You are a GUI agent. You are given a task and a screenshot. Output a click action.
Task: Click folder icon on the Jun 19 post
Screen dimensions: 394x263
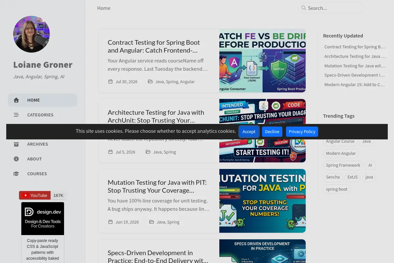[x=151, y=222]
